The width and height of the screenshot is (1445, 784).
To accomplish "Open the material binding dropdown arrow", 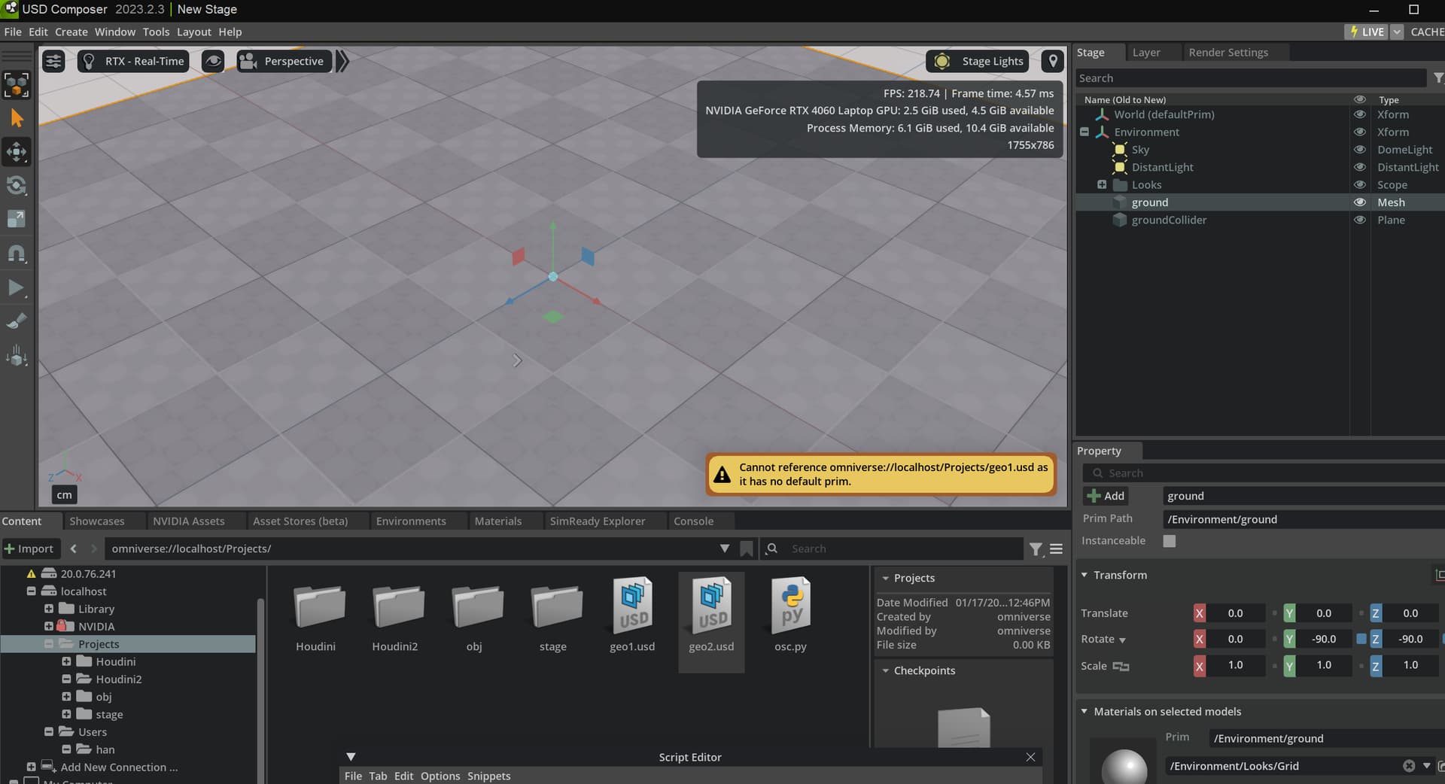I will pos(1426,765).
